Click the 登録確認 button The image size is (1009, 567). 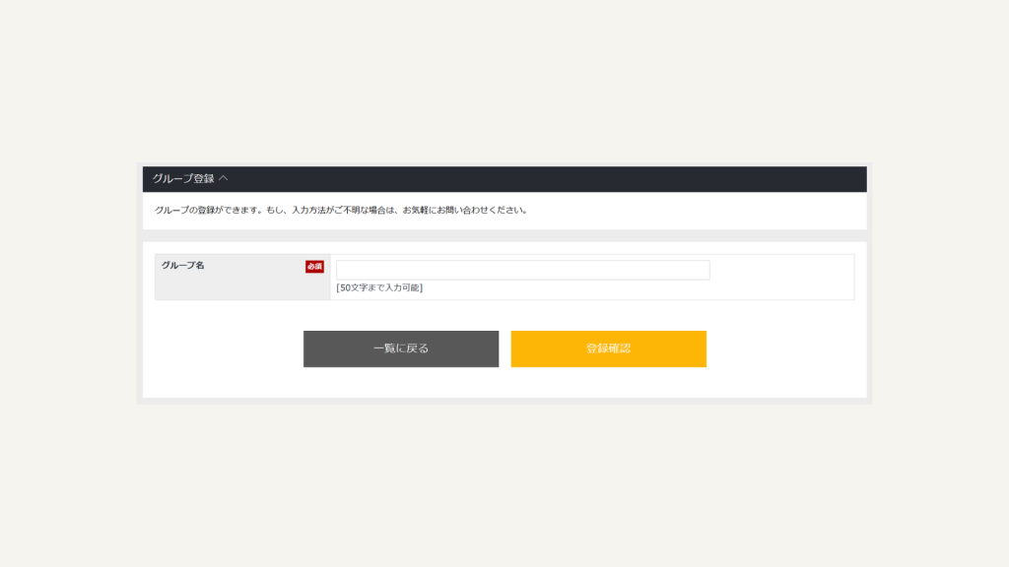(x=608, y=349)
